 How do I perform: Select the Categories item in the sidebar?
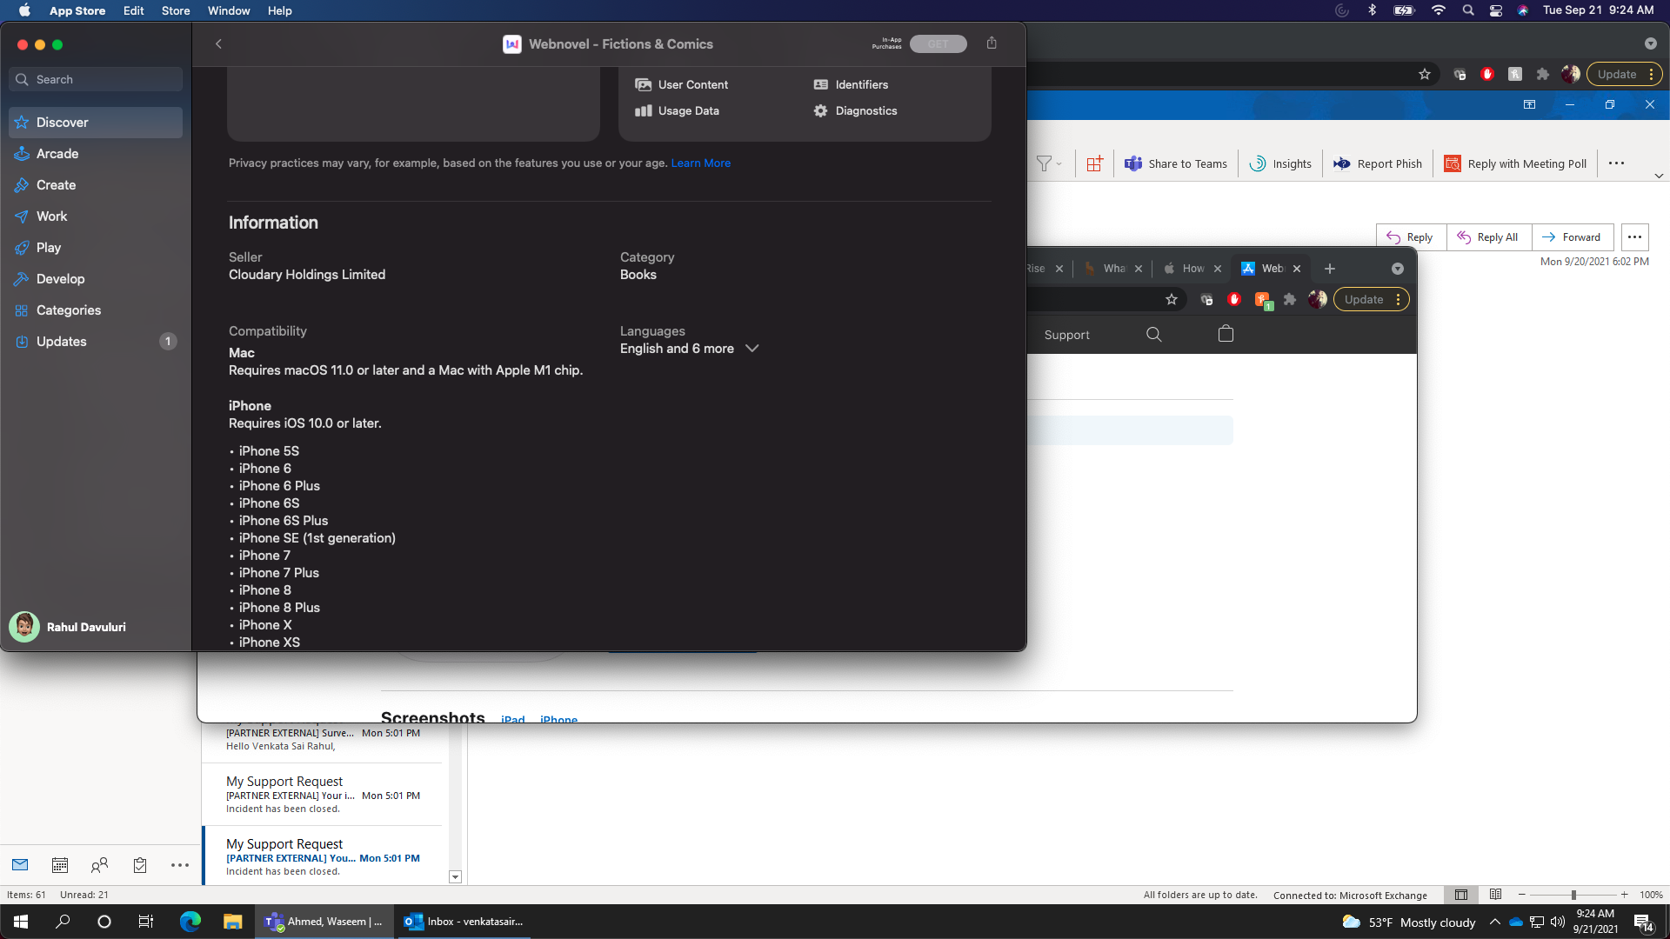69,310
